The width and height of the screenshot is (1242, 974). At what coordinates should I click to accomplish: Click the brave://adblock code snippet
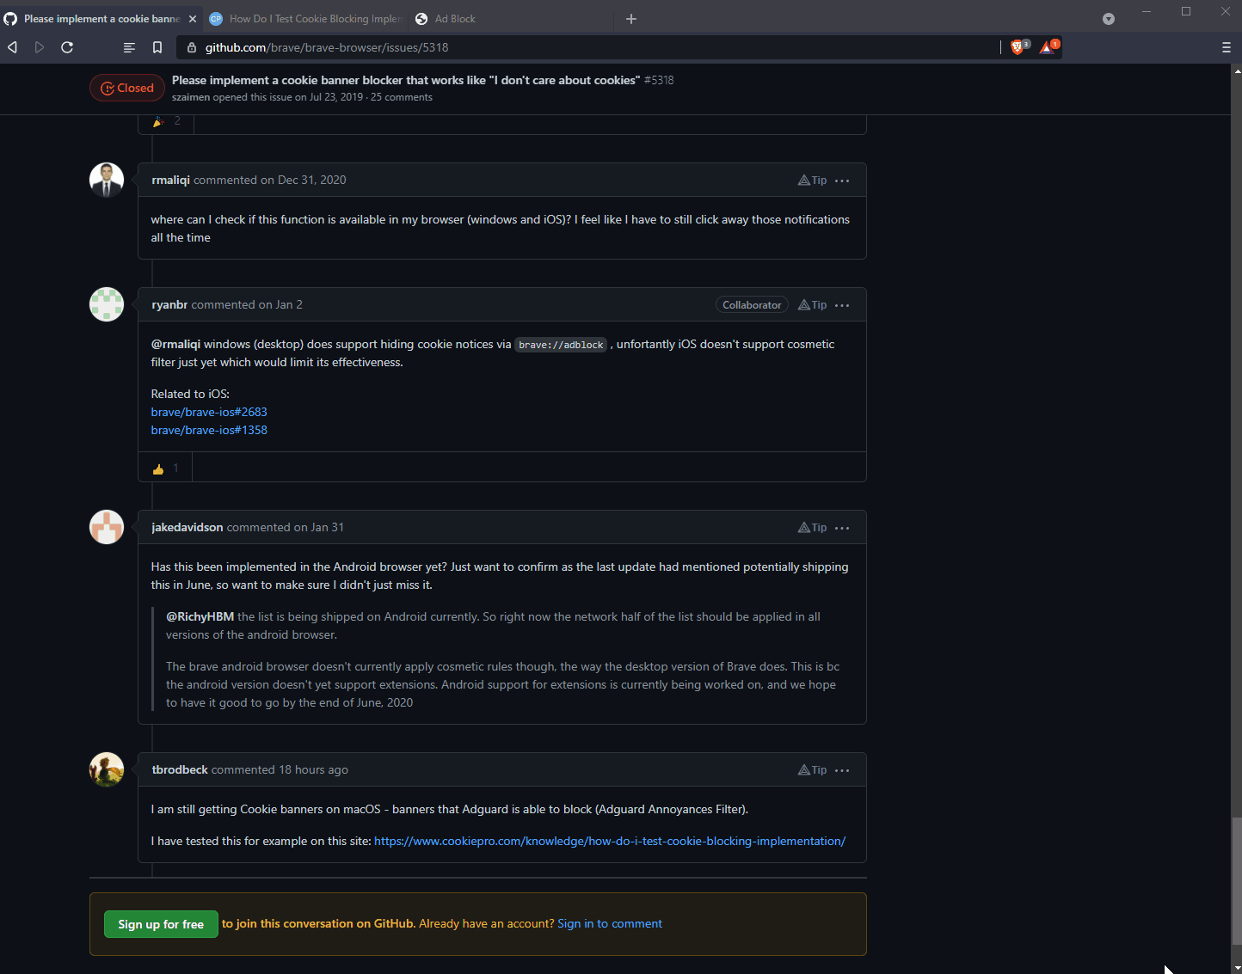tap(561, 345)
